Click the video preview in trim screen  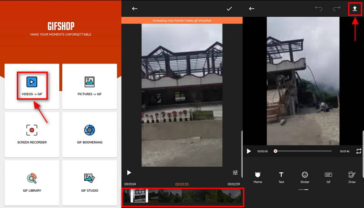(x=182, y=95)
